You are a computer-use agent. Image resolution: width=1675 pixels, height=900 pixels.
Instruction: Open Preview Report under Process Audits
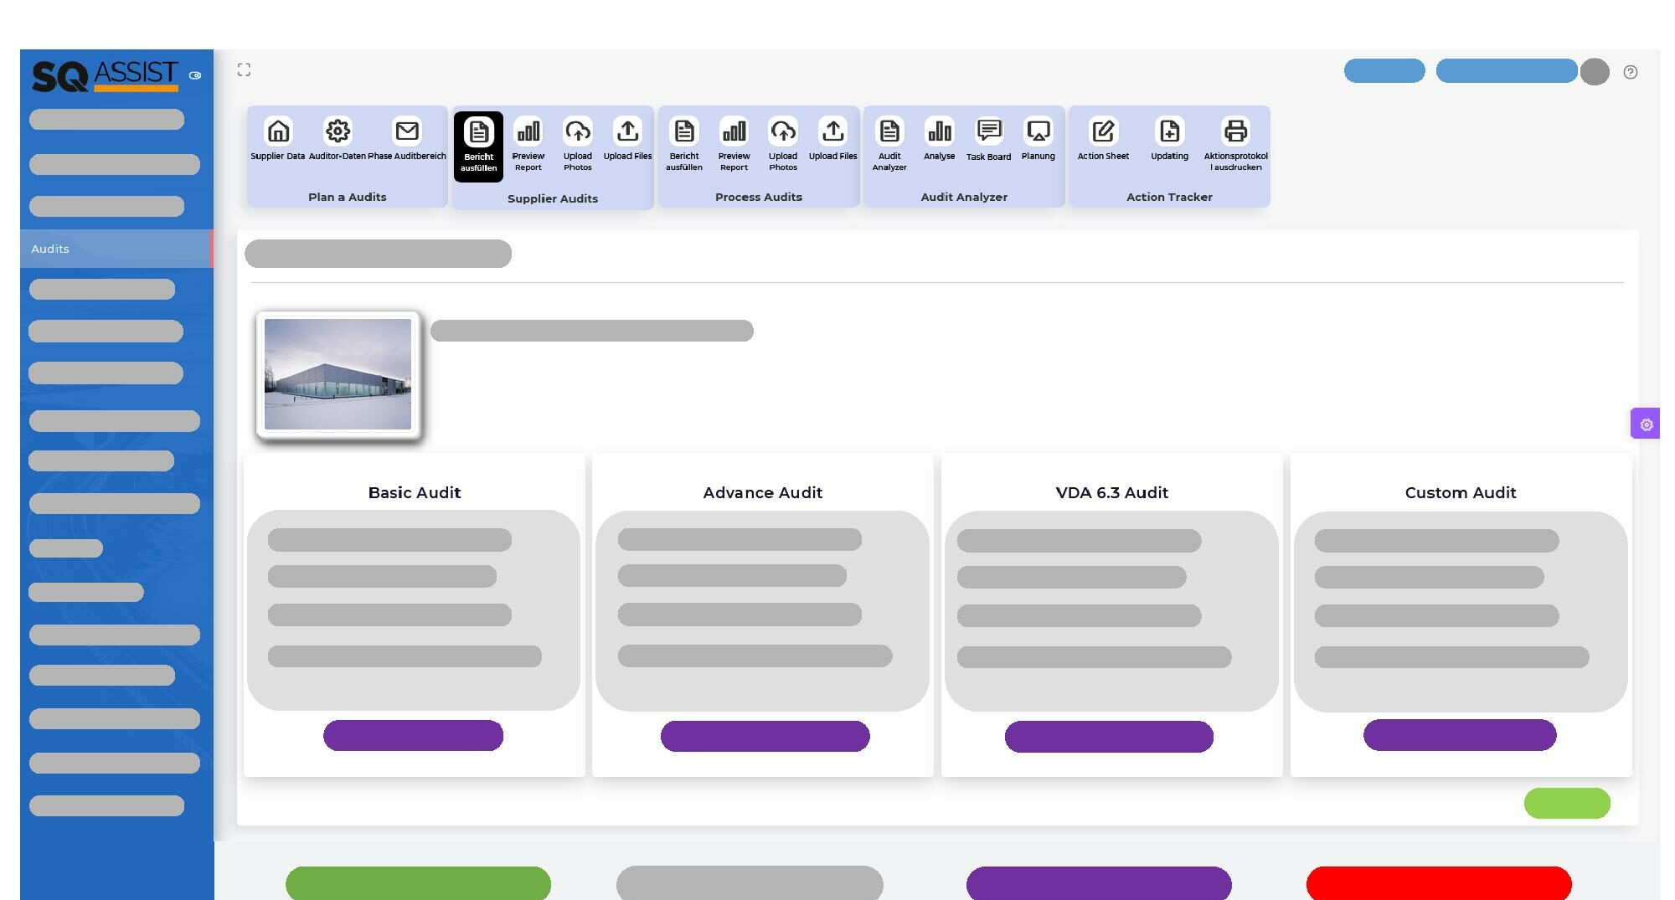tap(734, 145)
